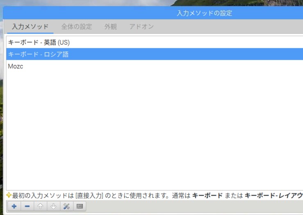Switch to the 入力メソッド tab

(30, 27)
